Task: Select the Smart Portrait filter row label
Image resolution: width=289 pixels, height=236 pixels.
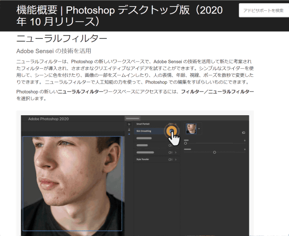Action: coord(143,124)
